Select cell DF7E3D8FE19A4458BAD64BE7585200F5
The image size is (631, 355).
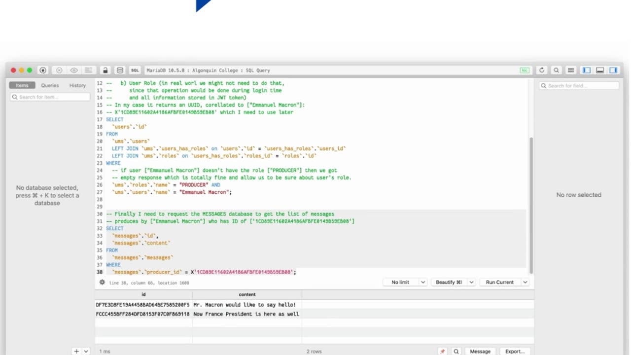[x=142, y=305]
